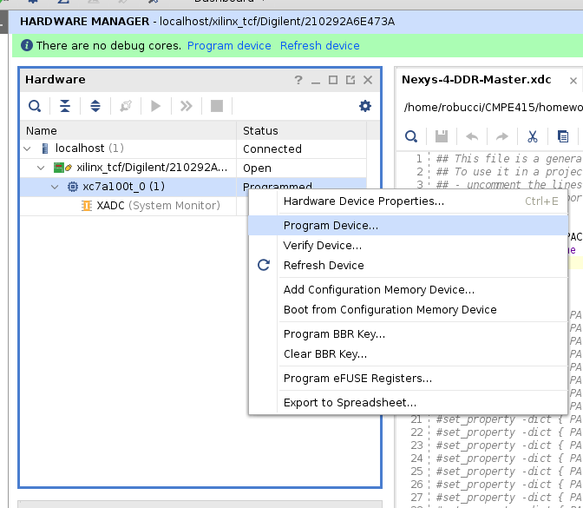The width and height of the screenshot is (583, 508).
Task: Collapse the xc7a100t_0 tree node
Action: pos(55,187)
